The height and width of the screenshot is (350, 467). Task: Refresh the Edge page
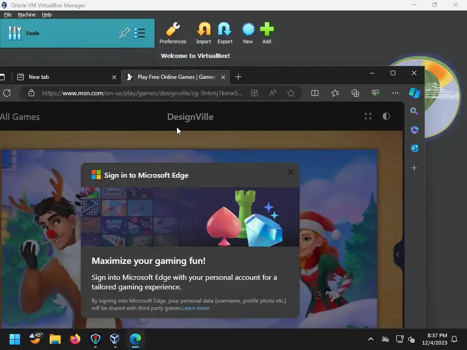tap(7, 93)
